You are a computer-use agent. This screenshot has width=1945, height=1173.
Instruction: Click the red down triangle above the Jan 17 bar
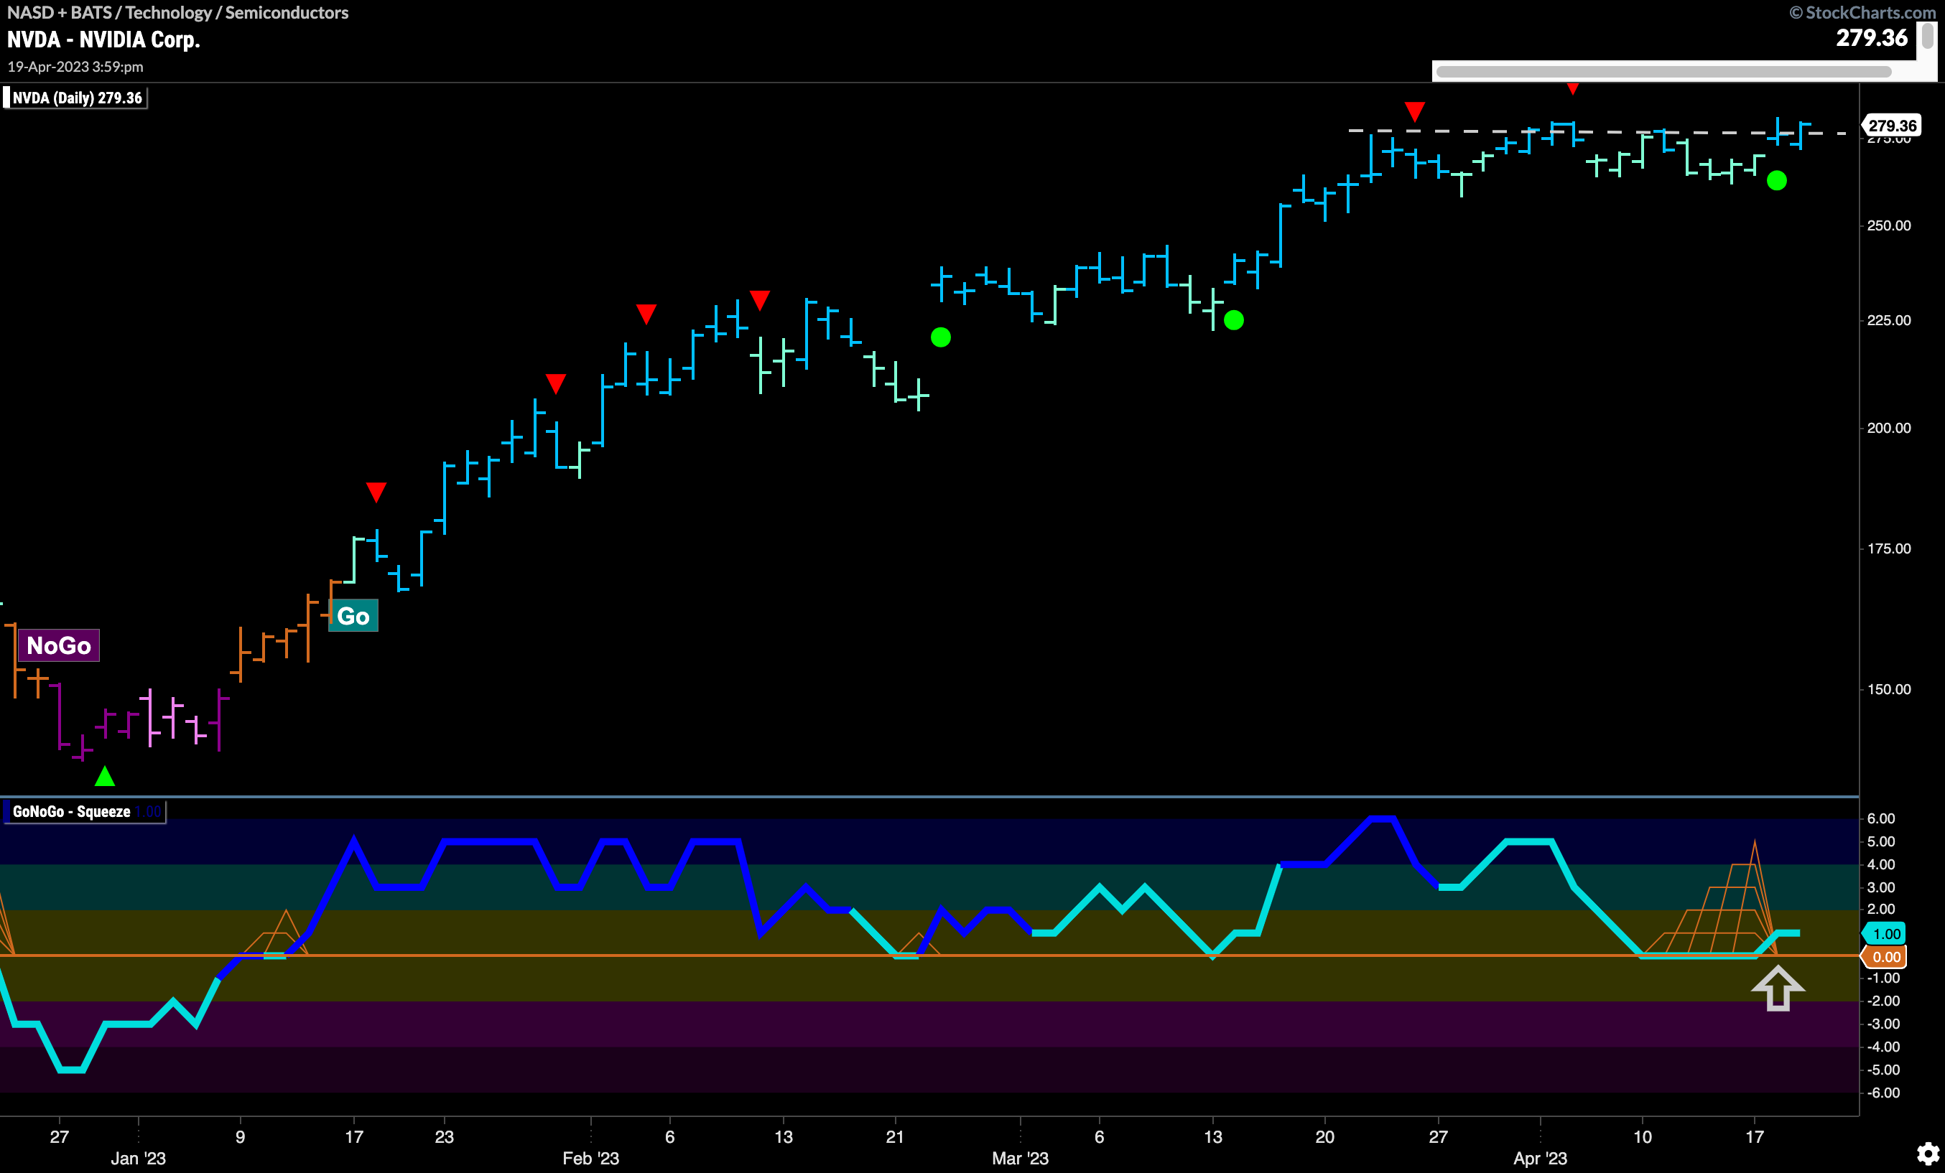(x=376, y=492)
